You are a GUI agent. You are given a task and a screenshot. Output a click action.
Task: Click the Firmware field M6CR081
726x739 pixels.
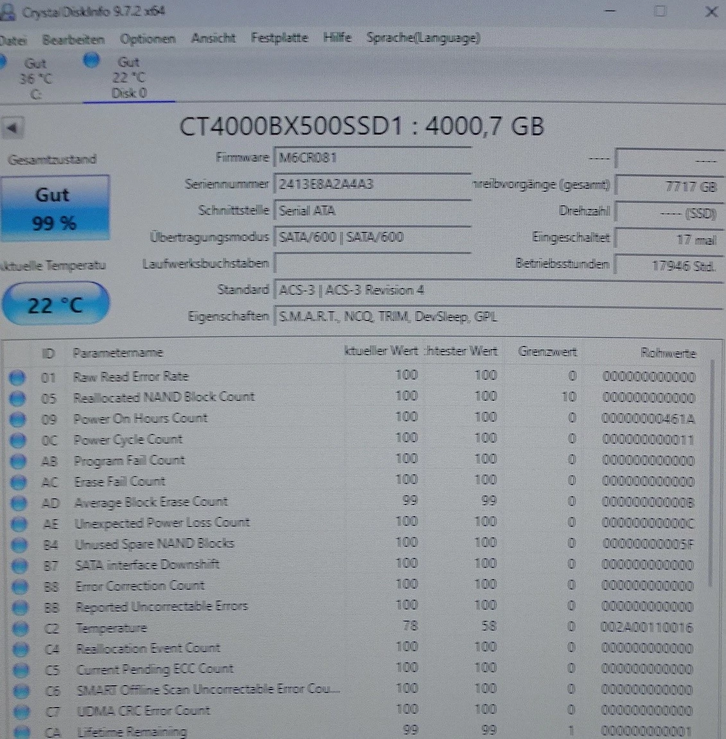click(x=372, y=157)
